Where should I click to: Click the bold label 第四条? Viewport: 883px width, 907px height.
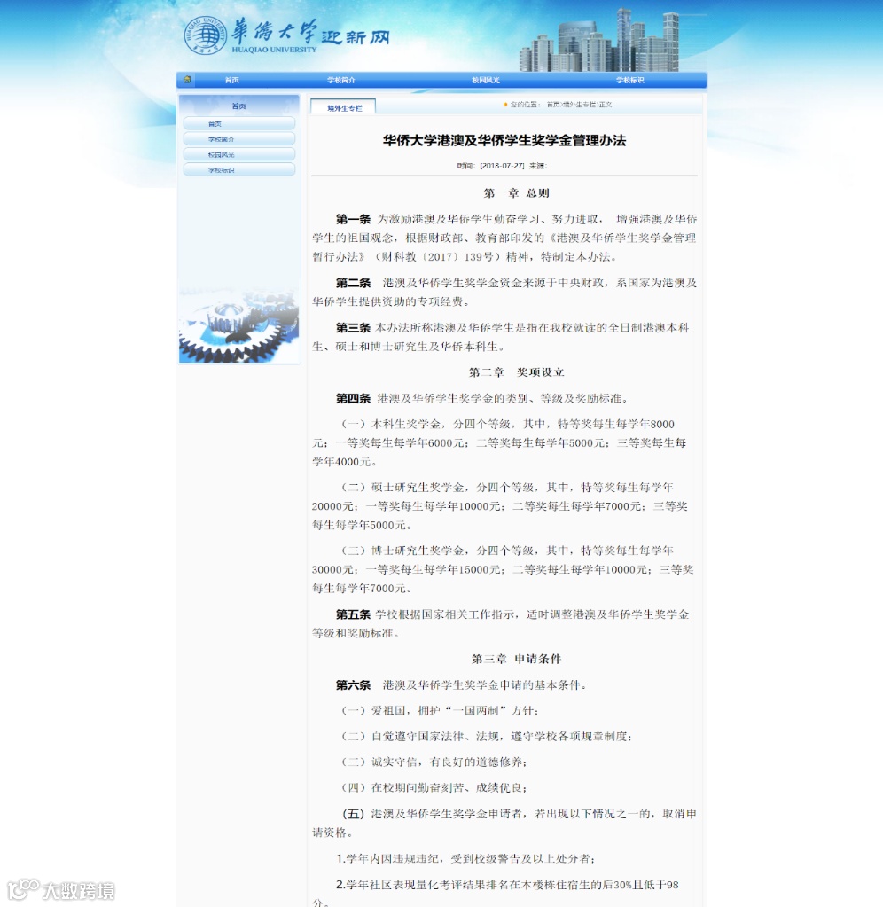353,399
